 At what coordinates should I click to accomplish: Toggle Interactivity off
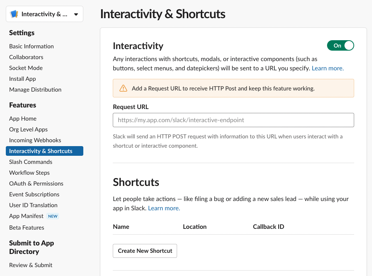click(340, 45)
